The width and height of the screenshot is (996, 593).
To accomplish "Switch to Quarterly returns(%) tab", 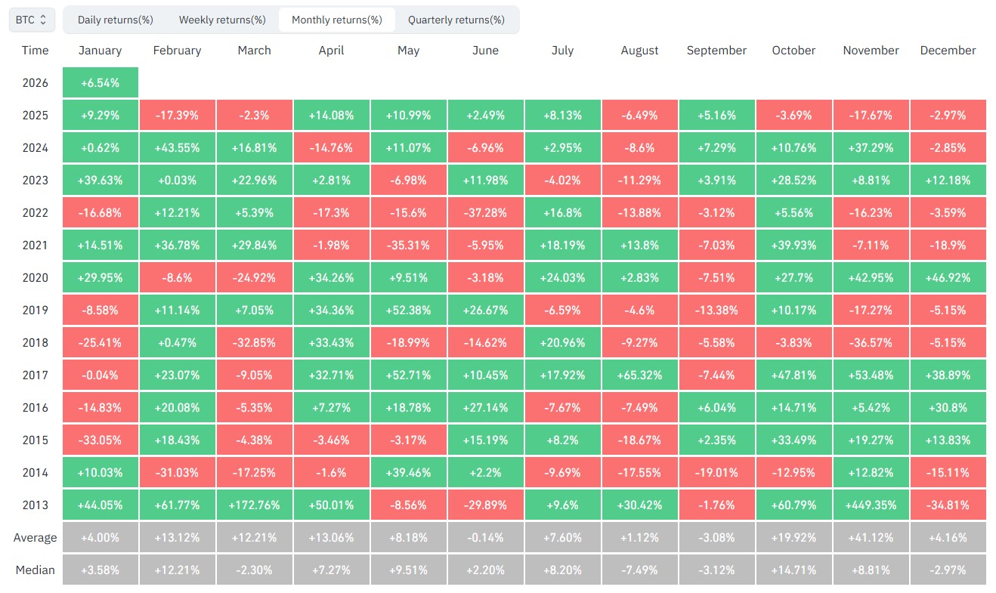I will tap(456, 20).
